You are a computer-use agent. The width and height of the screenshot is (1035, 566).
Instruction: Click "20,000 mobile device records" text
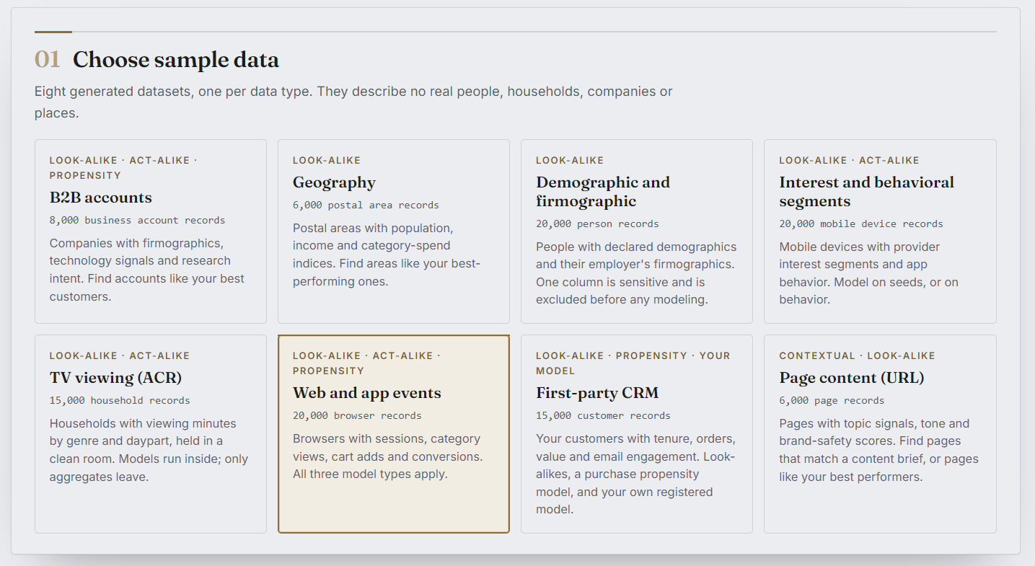click(861, 224)
